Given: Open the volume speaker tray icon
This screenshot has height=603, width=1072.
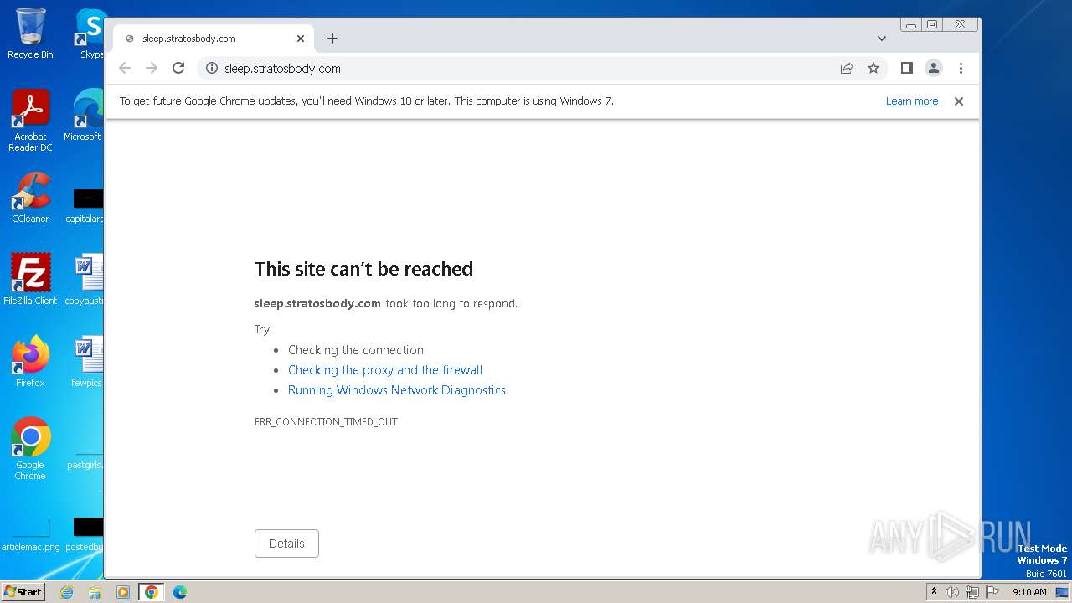Looking at the screenshot, I should coord(952,592).
